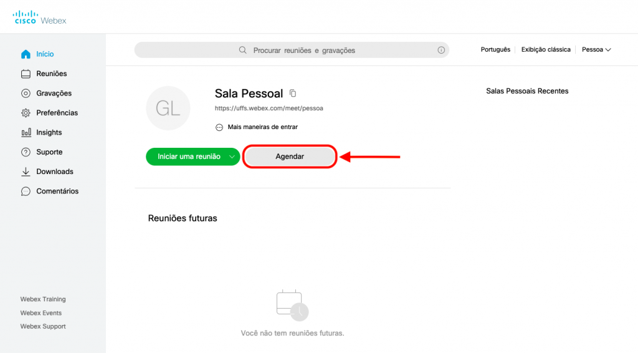
Task: Open the Português language selector
Action: [x=495, y=50]
